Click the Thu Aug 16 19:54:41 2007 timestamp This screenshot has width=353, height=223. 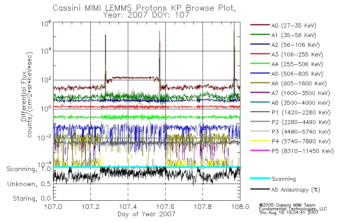[x=289, y=213]
